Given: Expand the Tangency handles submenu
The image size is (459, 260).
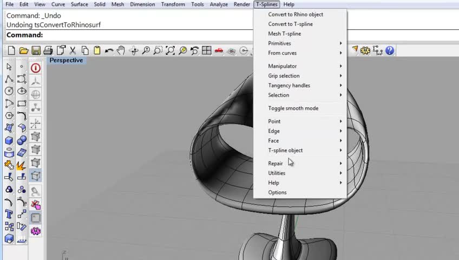Looking at the screenshot, I should 300,86.
